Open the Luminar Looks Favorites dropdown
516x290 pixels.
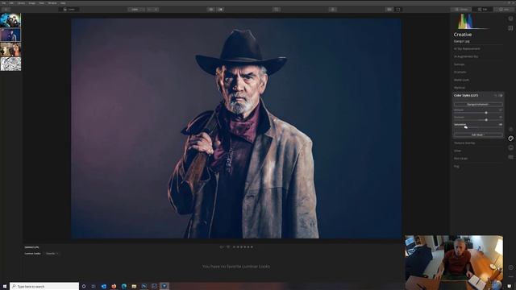(x=52, y=254)
